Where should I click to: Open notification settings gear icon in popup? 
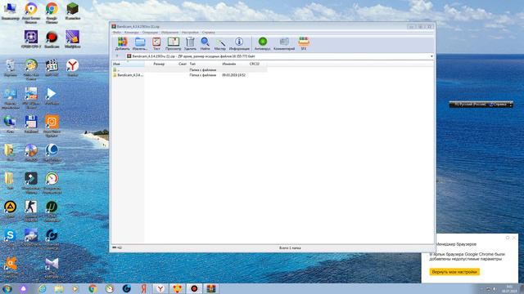(x=508, y=238)
